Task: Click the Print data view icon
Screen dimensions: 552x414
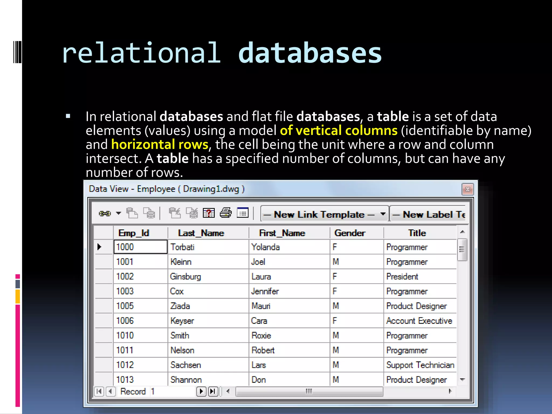Action: [x=226, y=213]
